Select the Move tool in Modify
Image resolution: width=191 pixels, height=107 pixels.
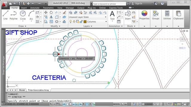click(x=46, y=12)
